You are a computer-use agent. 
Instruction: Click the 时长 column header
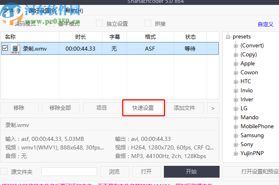pyautogui.click(x=81, y=37)
